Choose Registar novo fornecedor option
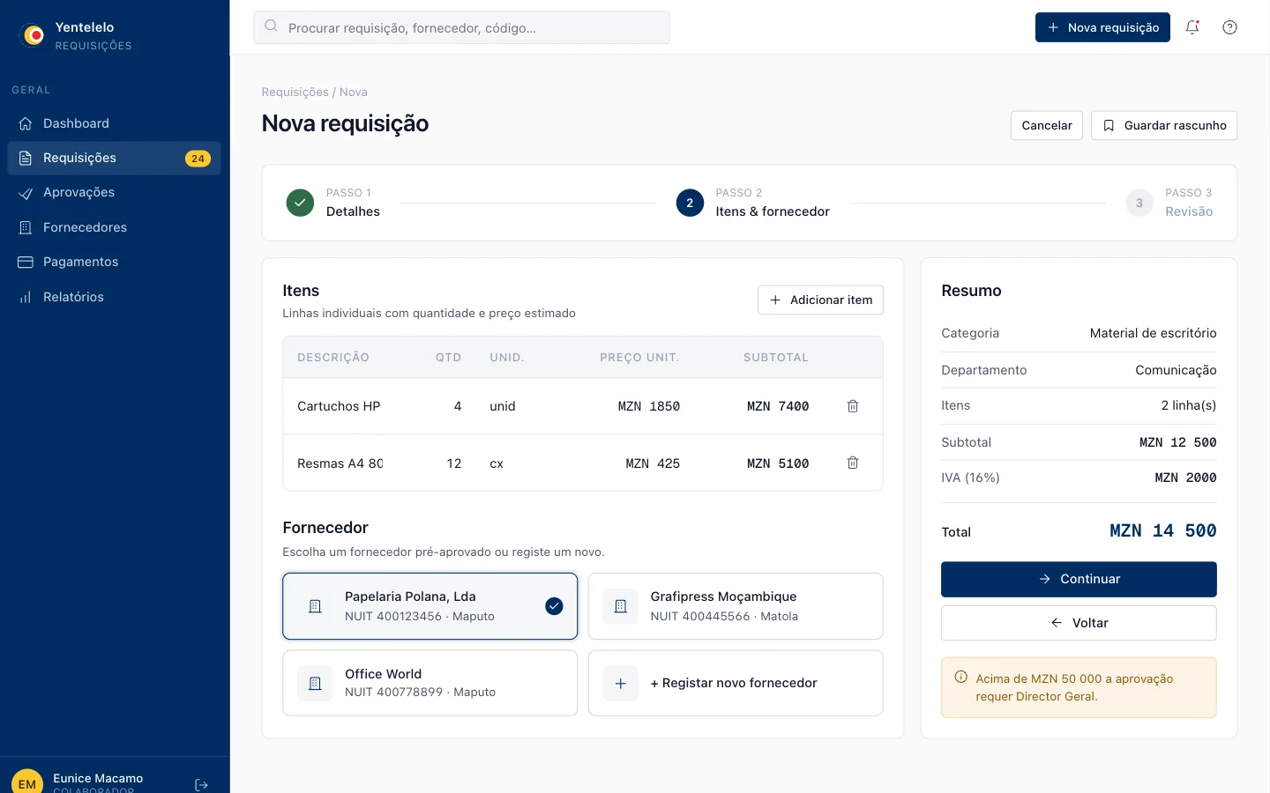 point(736,683)
